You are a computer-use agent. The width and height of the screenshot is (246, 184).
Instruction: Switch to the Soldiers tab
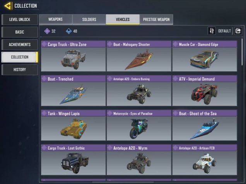pyautogui.click(x=89, y=19)
